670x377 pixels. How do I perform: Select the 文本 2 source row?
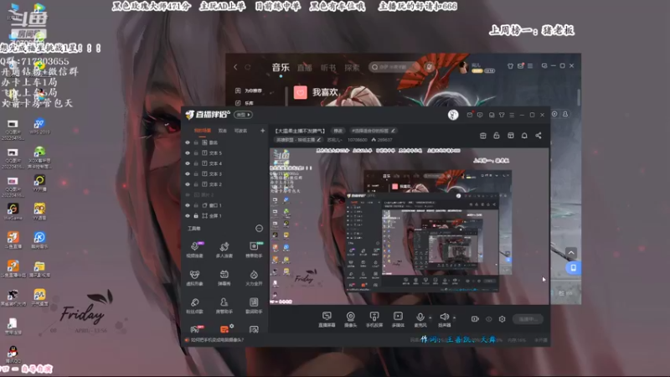[x=224, y=184]
